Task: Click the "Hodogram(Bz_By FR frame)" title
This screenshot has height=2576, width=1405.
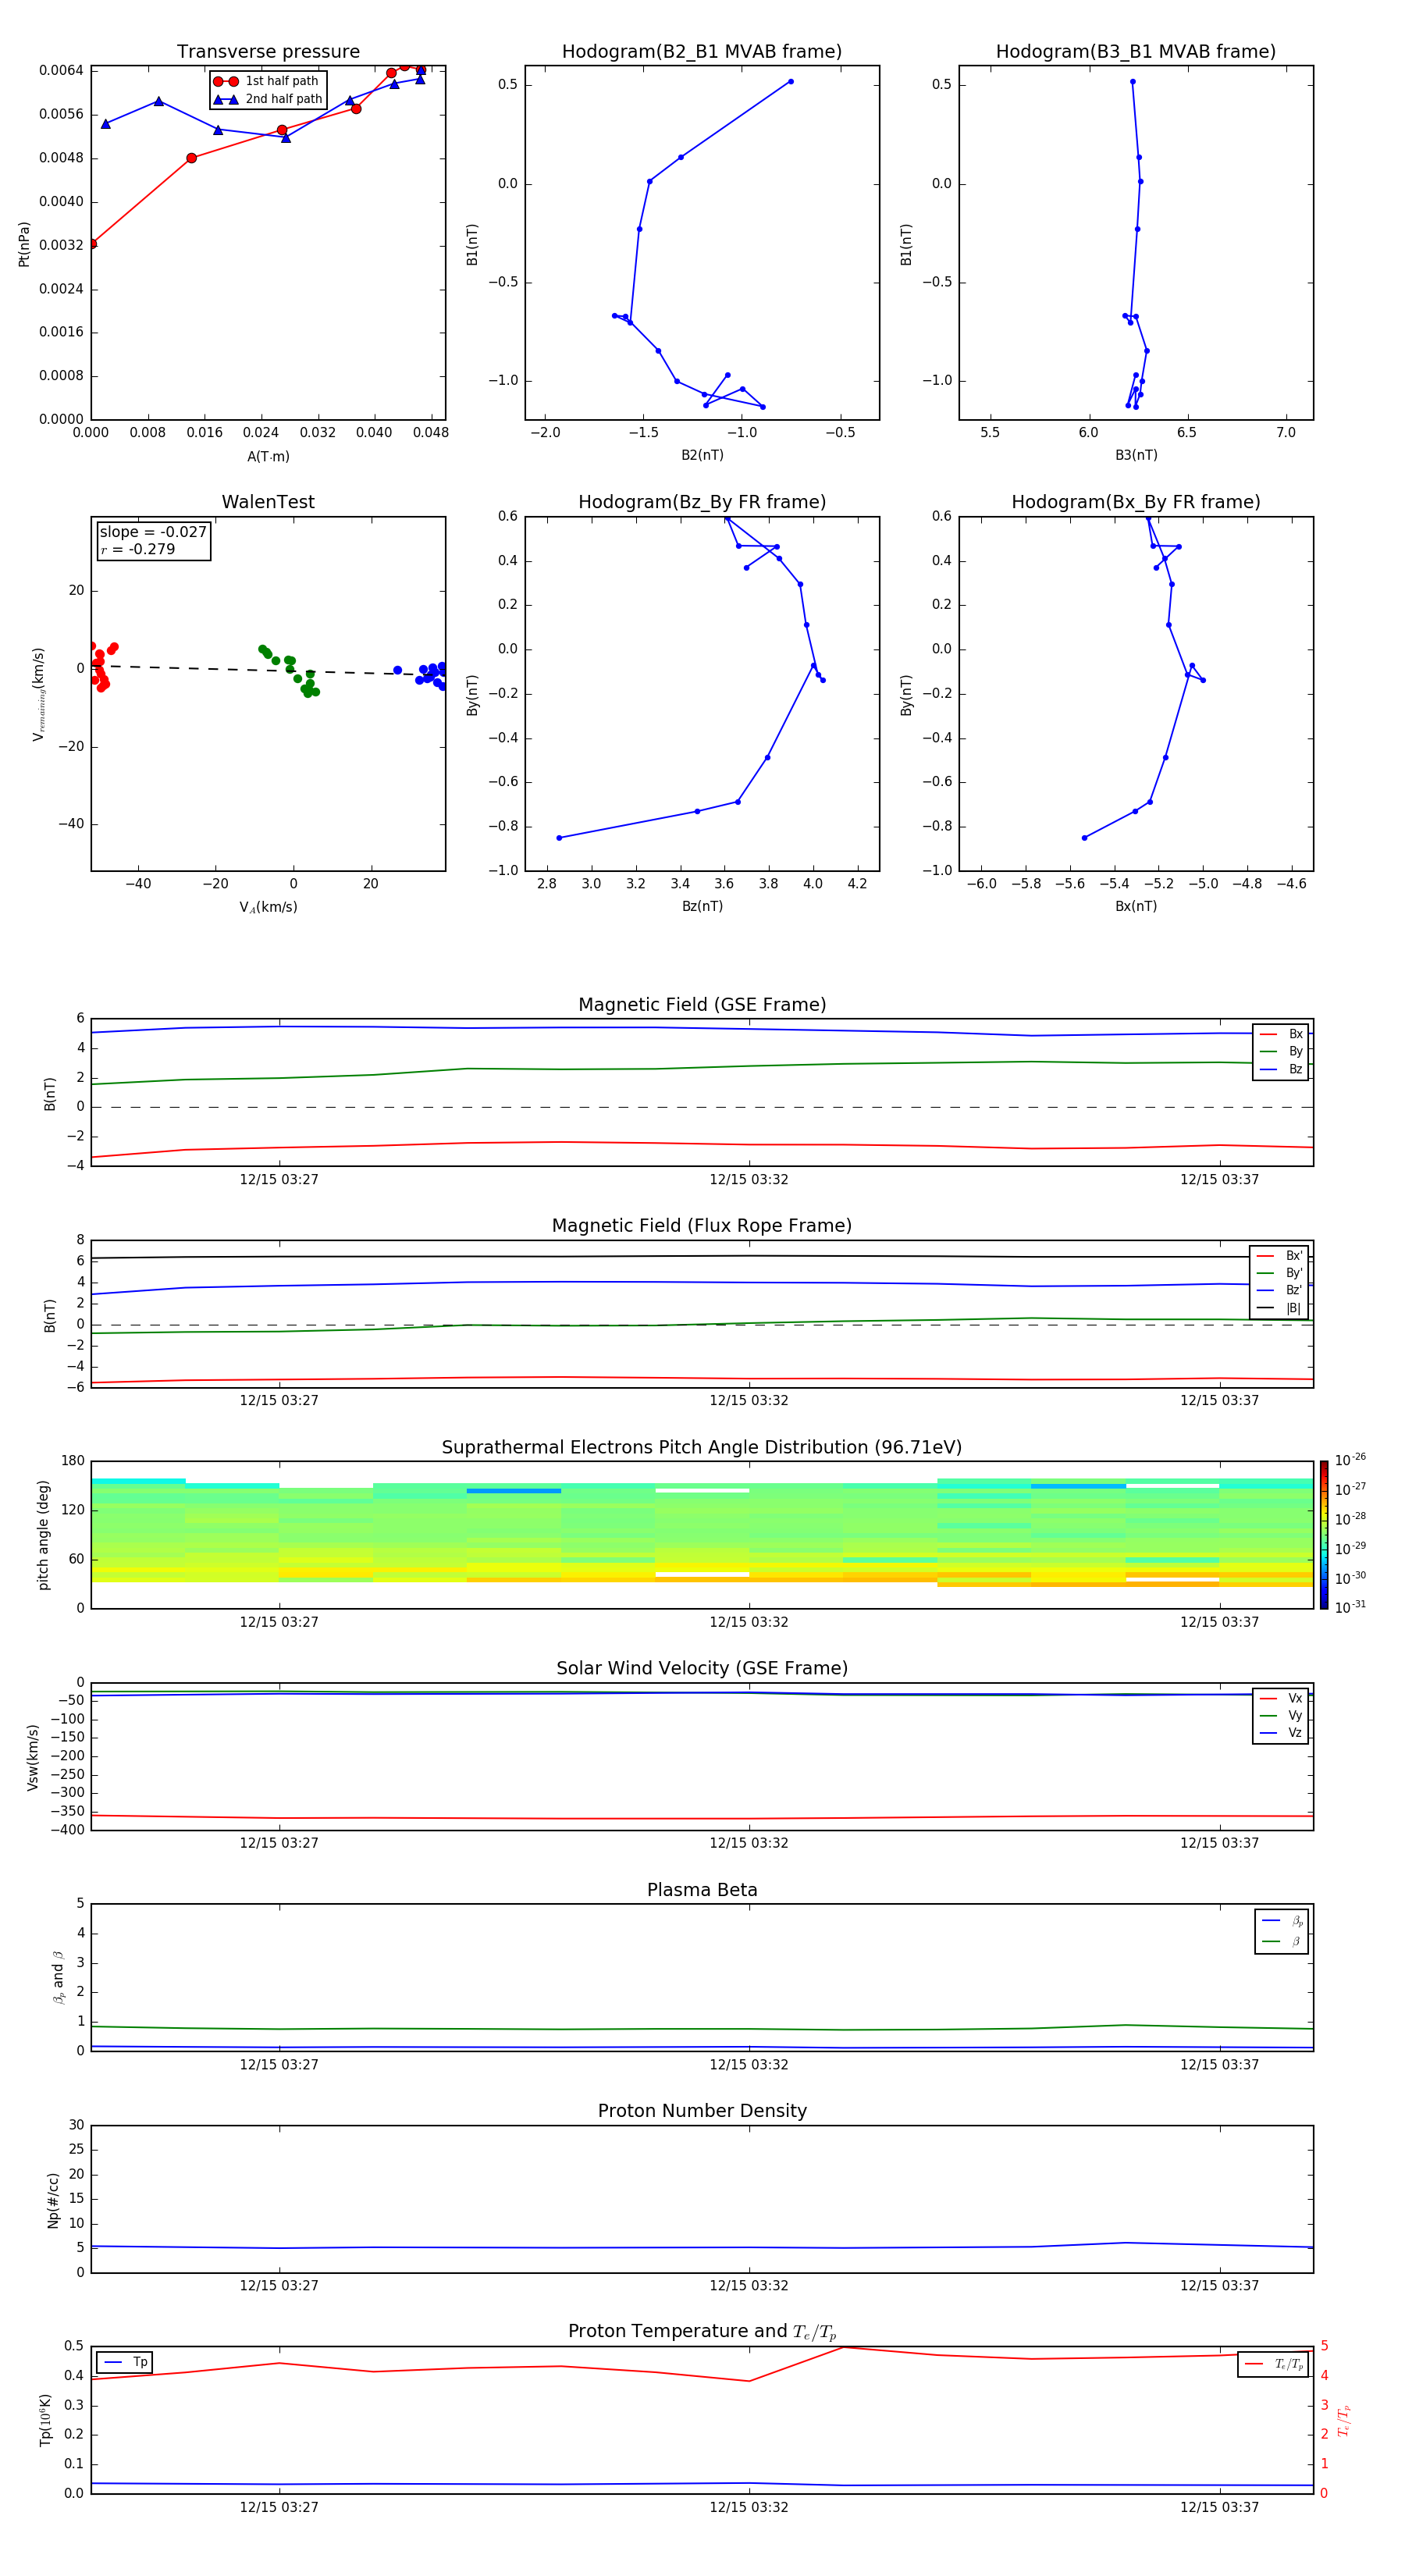Action: (702, 502)
